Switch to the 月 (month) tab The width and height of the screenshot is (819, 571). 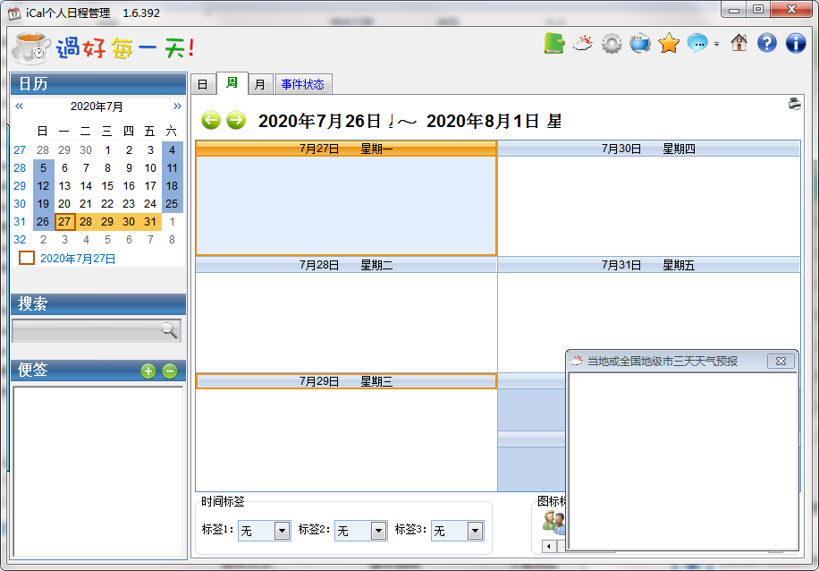(260, 85)
